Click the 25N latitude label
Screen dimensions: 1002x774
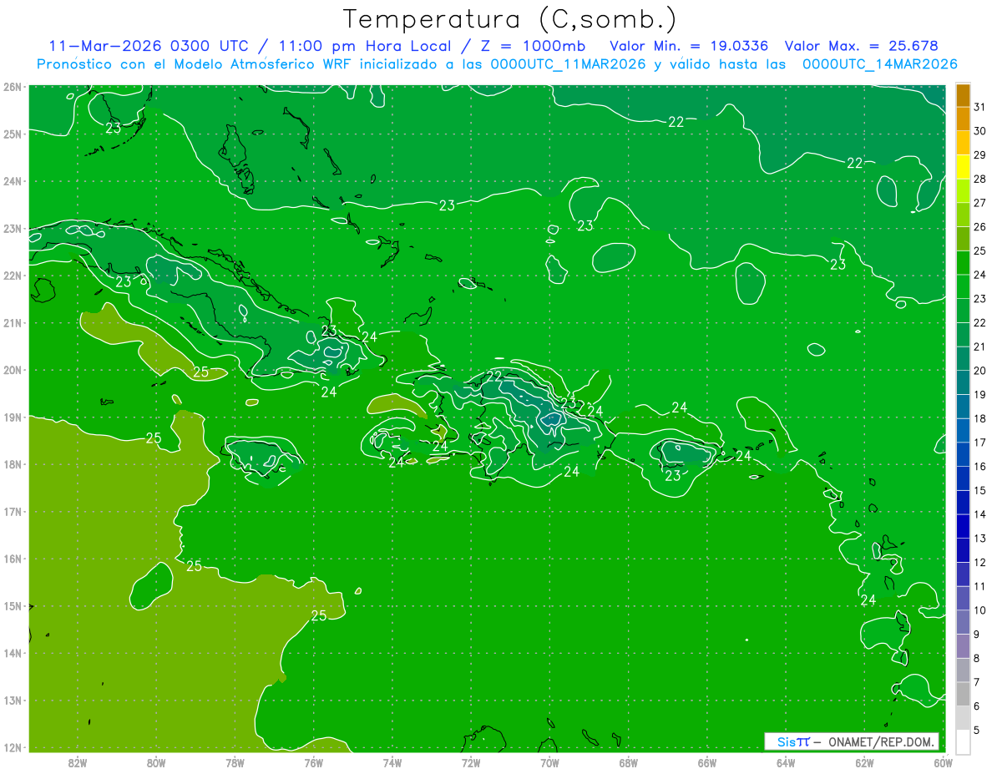tap(12, 134)
